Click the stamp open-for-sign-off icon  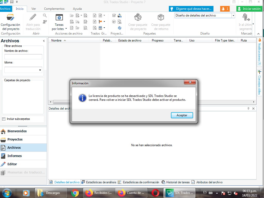tap(45, 22)
